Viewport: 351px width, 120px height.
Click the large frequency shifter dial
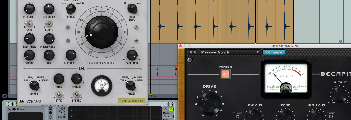click(102, 33)
